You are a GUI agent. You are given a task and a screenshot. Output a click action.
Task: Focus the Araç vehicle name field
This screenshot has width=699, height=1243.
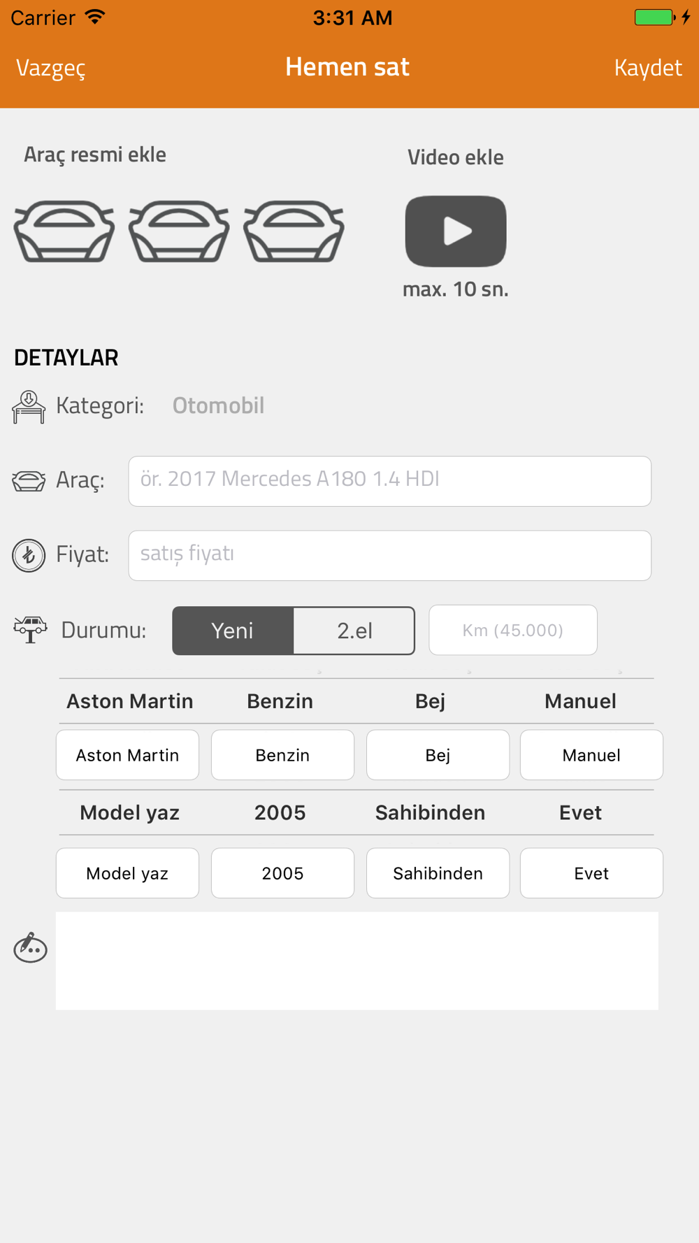coord(390,481)
